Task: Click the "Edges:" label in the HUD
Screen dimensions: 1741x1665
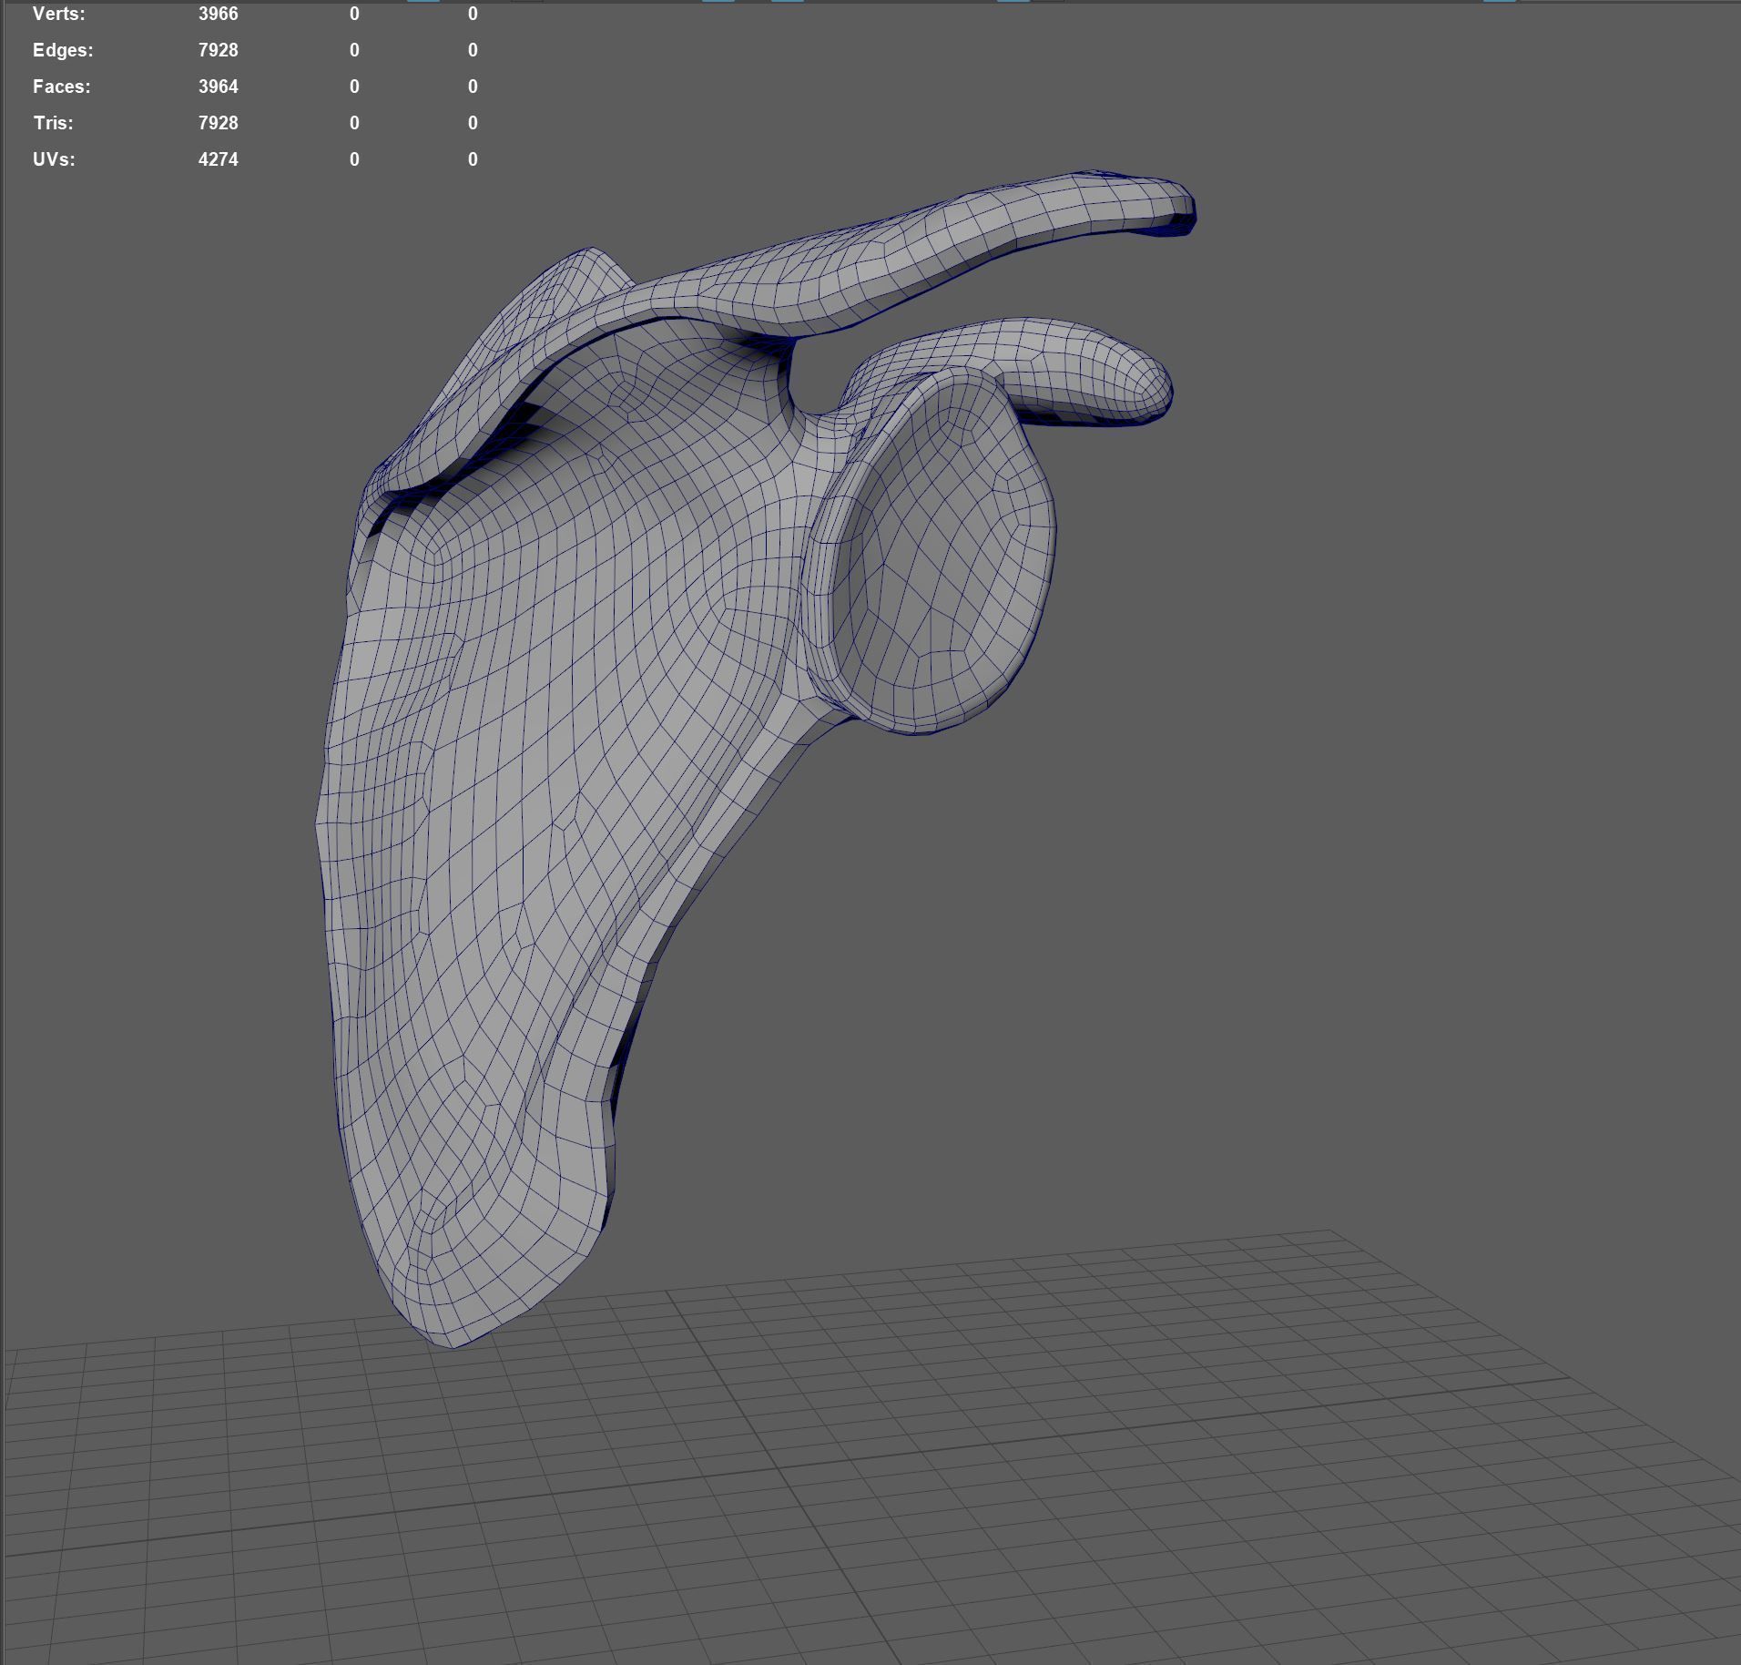Action: click(x=63, y=50)
